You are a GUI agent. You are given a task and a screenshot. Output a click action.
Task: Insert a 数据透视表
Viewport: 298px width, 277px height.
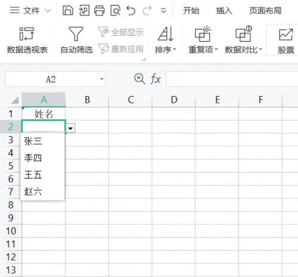(x=27, y=41)
